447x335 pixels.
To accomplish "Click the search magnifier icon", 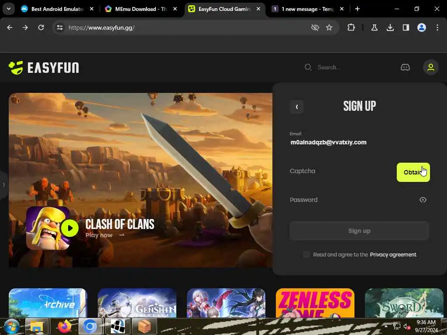I will click(x=308, y=67).
